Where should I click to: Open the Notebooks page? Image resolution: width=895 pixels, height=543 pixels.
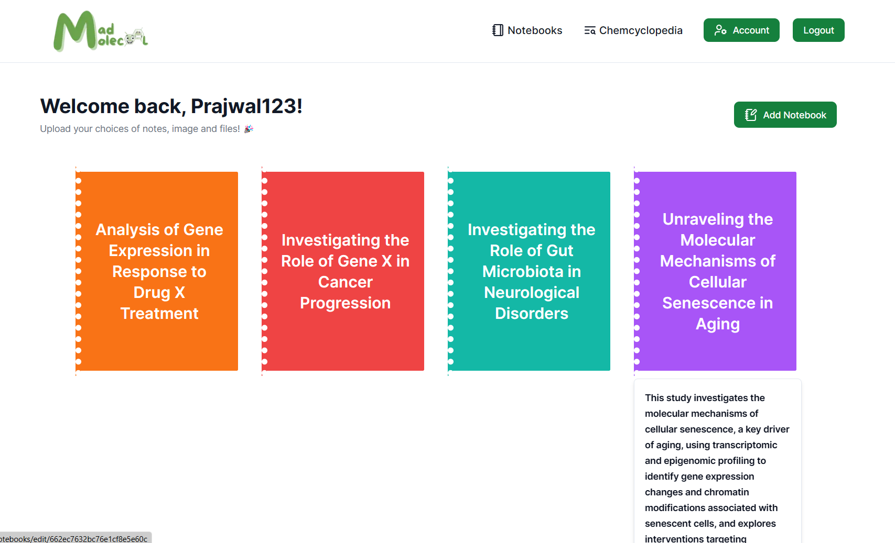[x=527, y=30]
